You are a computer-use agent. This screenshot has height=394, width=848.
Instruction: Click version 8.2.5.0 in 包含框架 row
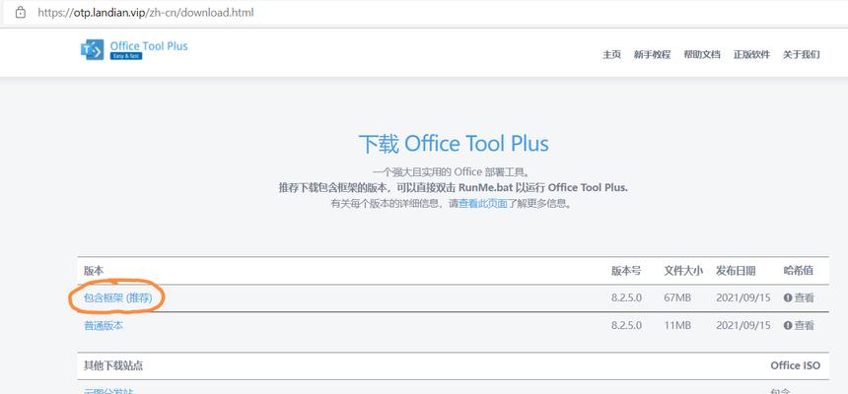point(627,297)
